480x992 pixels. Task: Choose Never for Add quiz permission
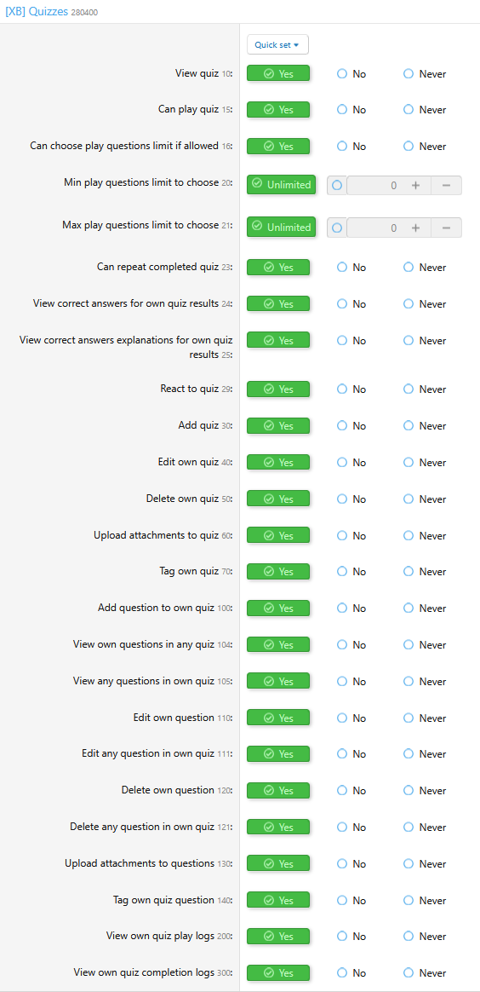coord(425,426)
